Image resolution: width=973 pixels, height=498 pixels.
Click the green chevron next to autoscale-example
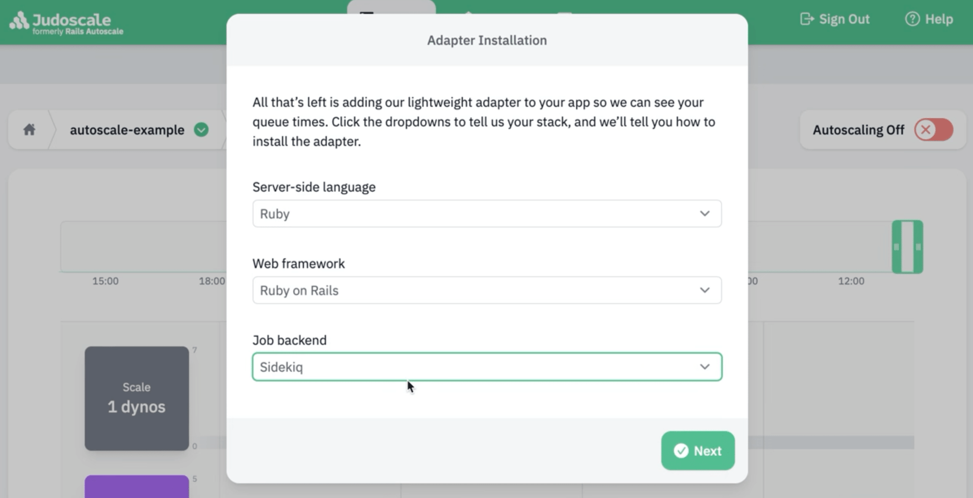201,130
